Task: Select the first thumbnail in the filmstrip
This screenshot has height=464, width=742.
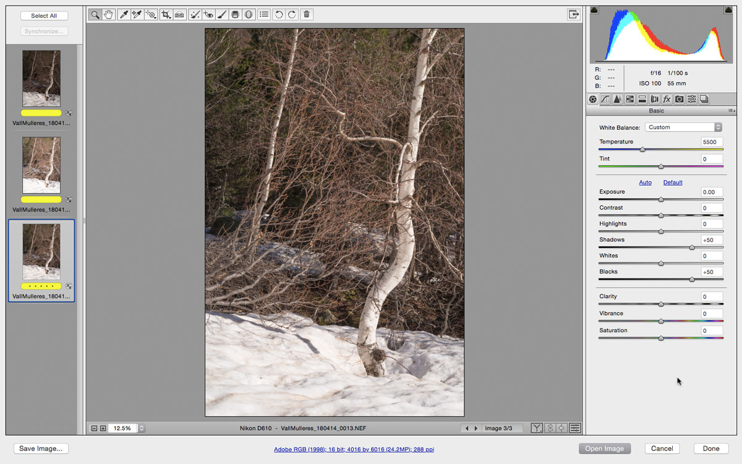Action: [41, 78]
